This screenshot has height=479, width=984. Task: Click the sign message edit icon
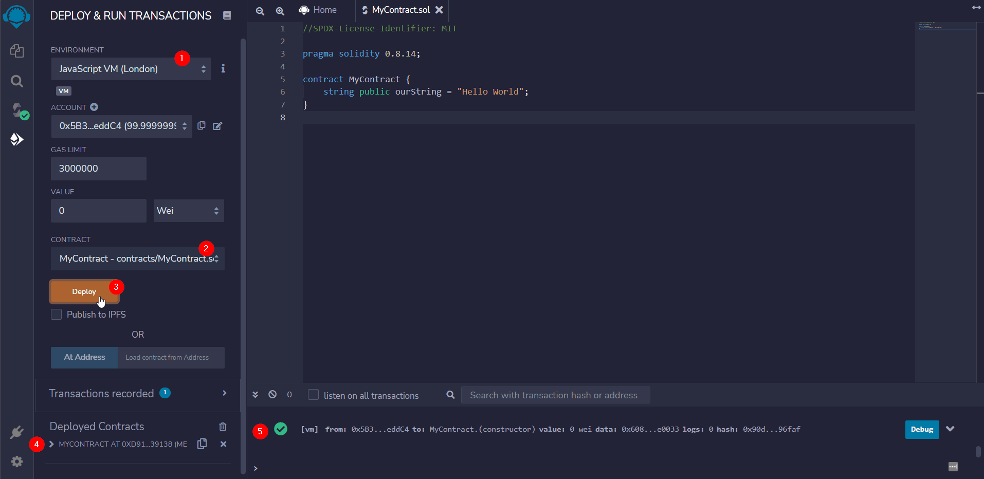click(217, 126)
